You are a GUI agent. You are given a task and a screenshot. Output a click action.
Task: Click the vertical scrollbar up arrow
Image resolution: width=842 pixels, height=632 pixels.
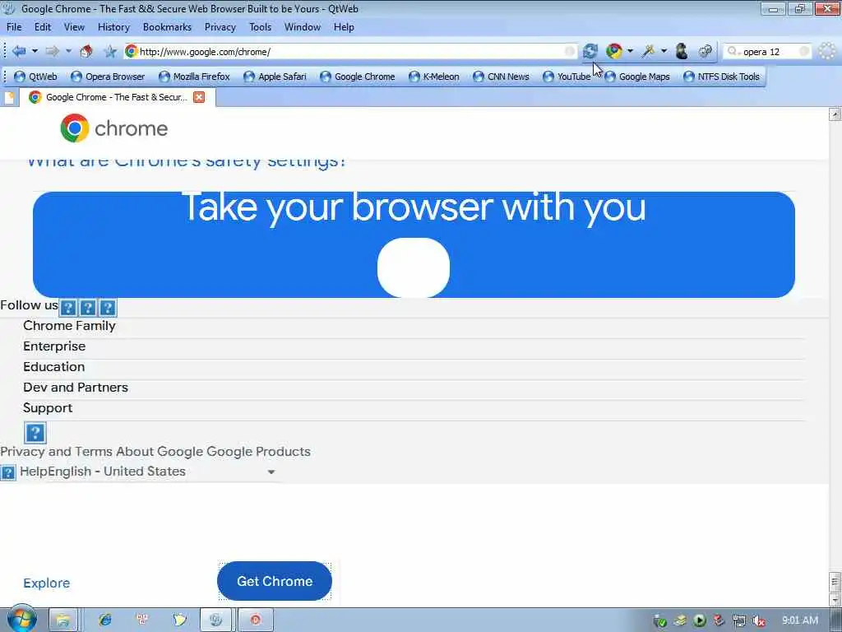click(x=835, y=114)
